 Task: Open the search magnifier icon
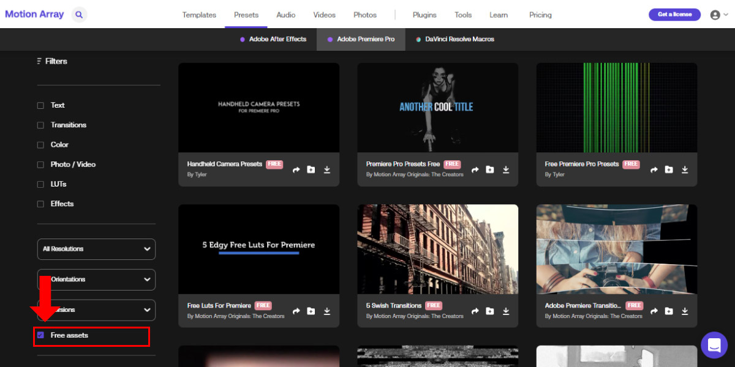pyautogui.click(x=79, y=14)
